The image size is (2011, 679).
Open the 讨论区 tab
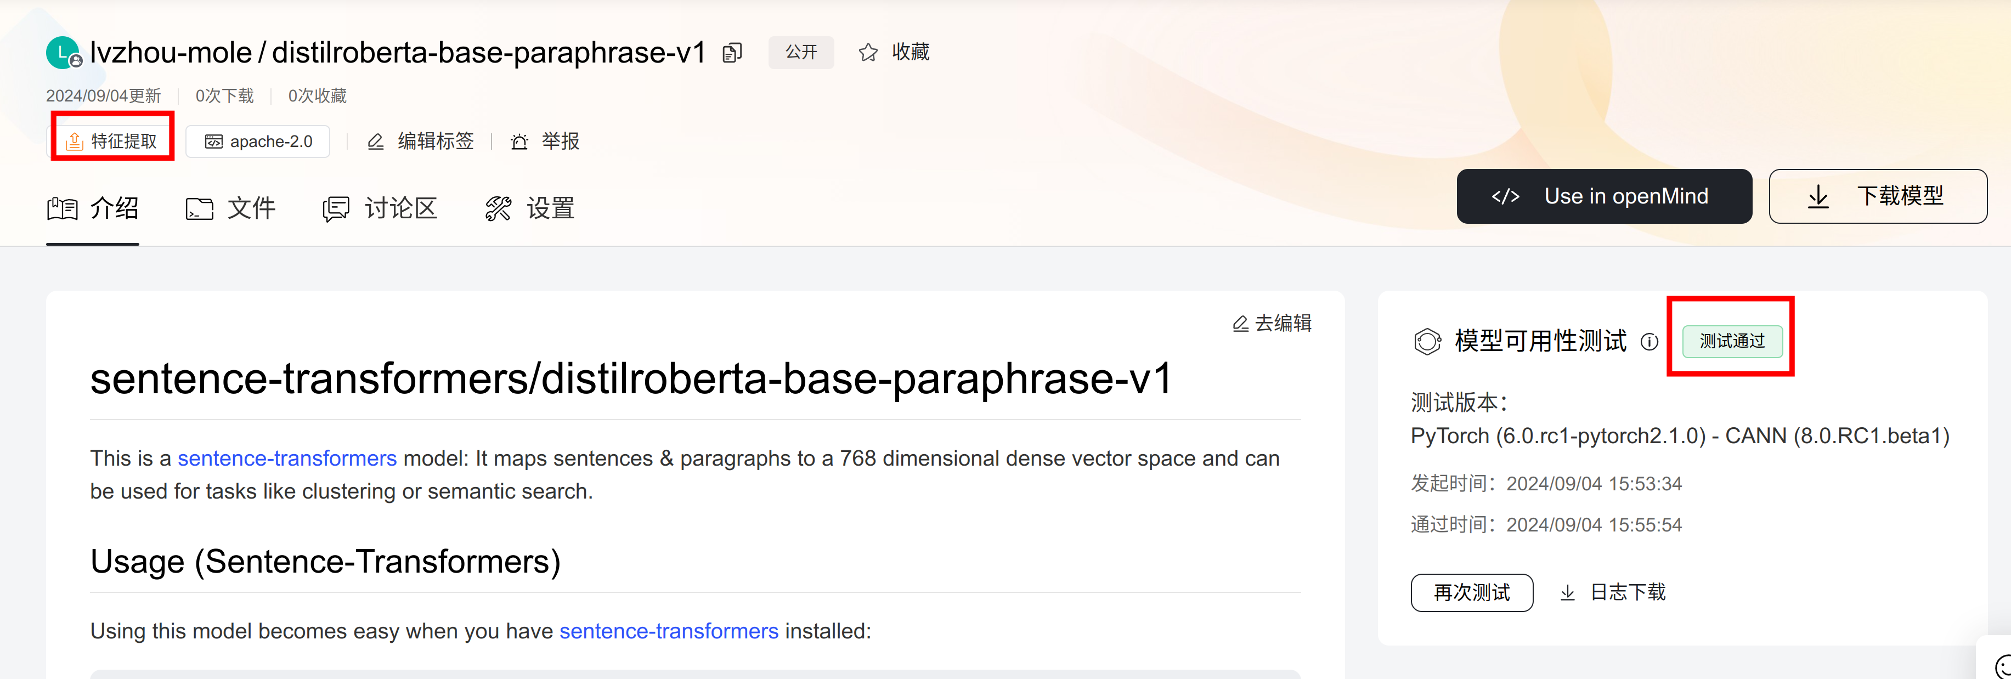(380, 208)
